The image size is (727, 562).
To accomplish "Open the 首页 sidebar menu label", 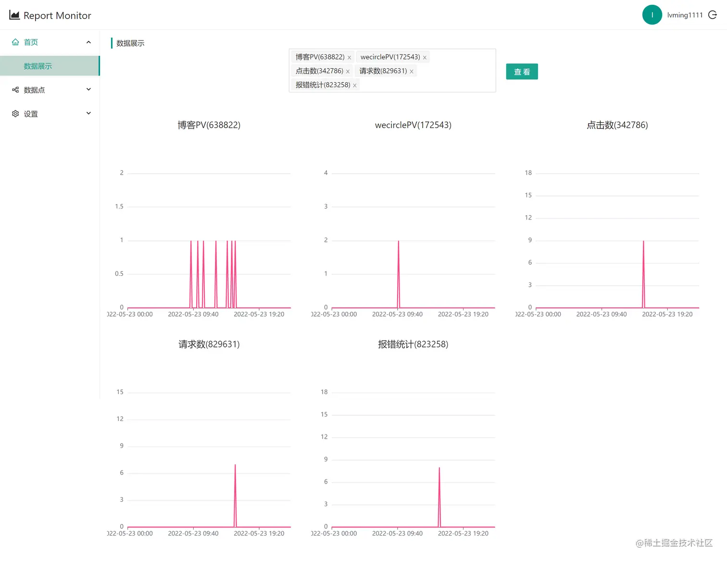I will 31,42.
